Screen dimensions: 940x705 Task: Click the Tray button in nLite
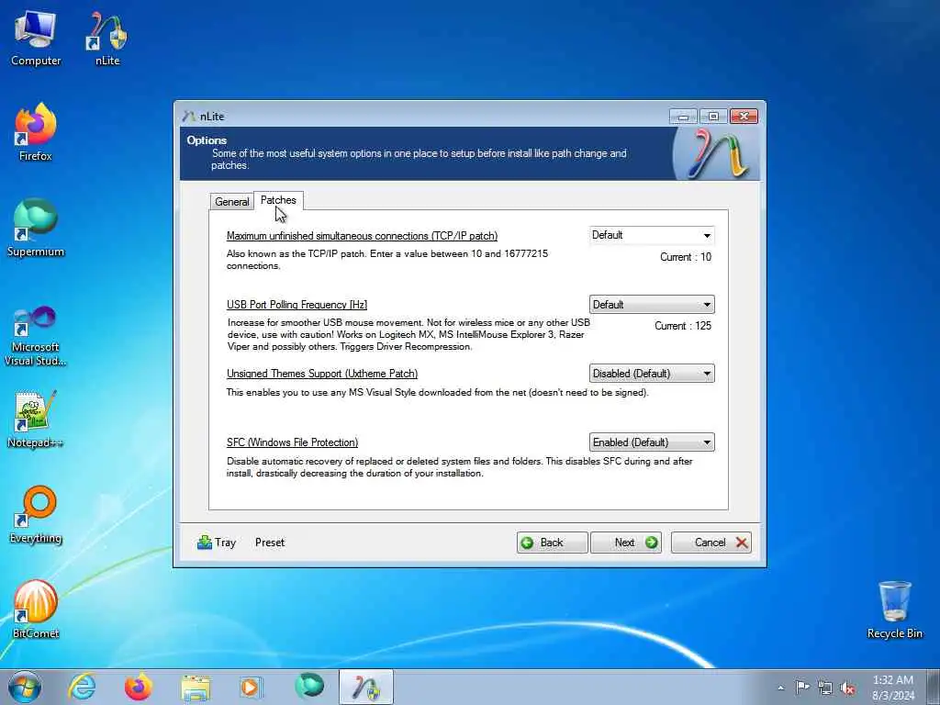217,543
